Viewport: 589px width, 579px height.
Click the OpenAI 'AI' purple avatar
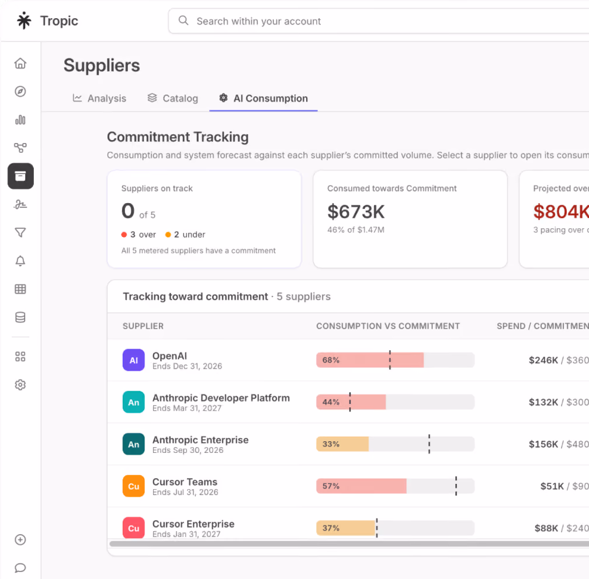[134, 360]
